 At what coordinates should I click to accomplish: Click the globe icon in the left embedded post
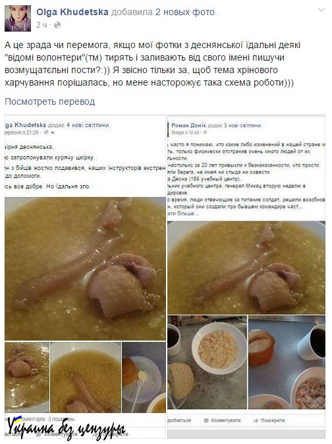pos(46,132)
